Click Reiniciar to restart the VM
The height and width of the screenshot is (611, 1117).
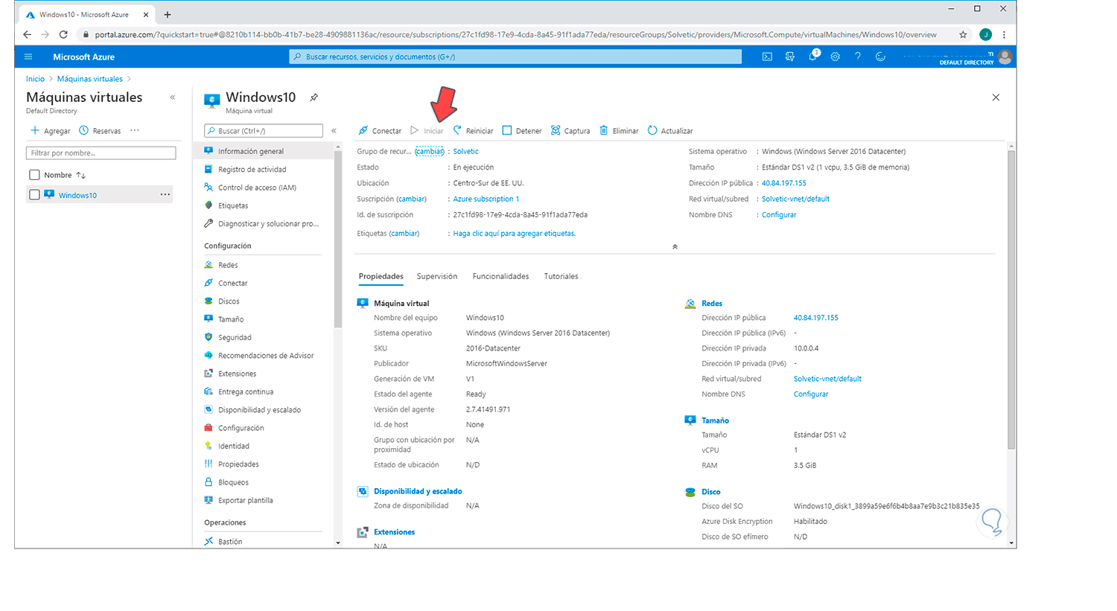(474, 131)
